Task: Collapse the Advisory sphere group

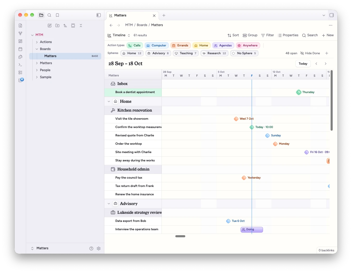Action: click(x=109, y=204)
